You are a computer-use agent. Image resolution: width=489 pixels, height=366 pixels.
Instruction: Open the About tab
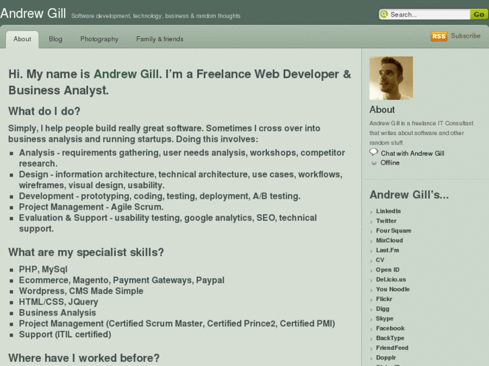(x=22, y=39)
